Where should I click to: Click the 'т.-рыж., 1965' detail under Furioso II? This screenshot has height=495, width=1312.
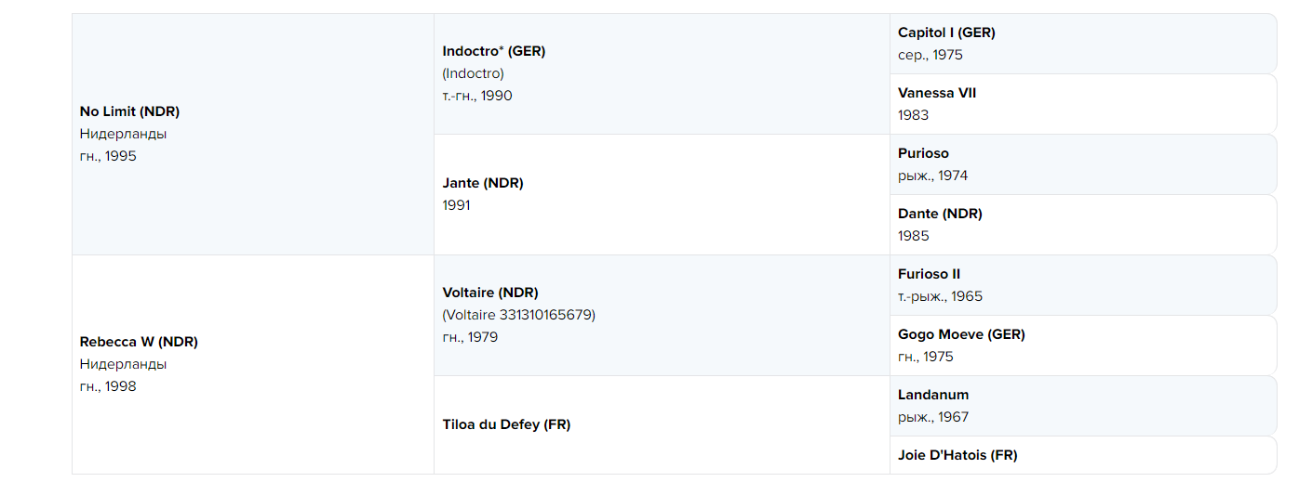click(940, 296)
